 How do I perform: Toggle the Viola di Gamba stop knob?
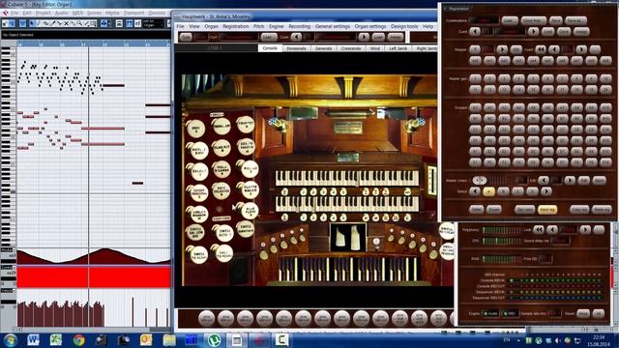(221, 170)
